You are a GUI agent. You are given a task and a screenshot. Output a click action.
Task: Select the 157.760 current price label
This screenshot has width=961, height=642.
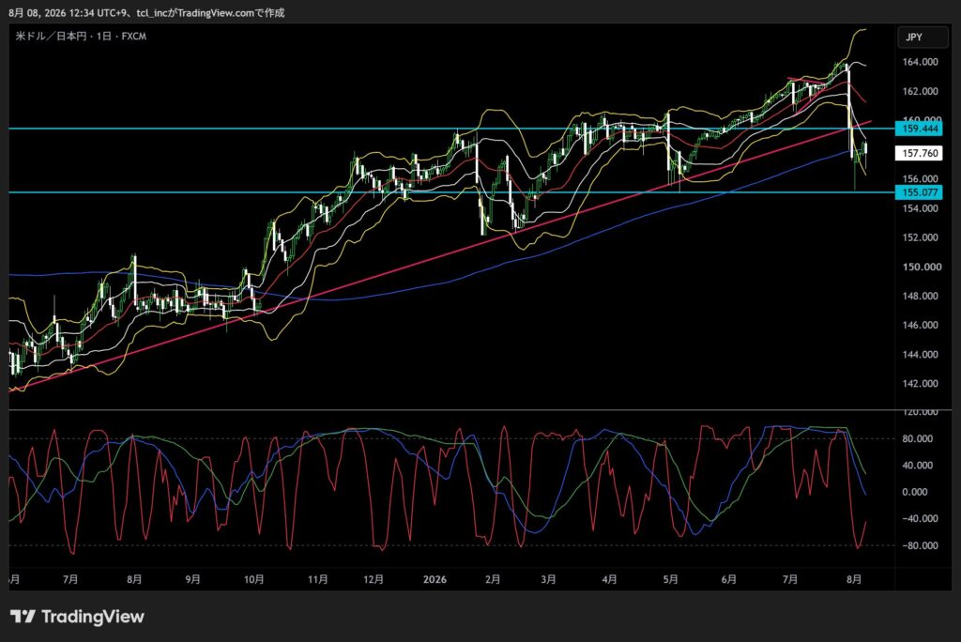(x=919, y=153)
